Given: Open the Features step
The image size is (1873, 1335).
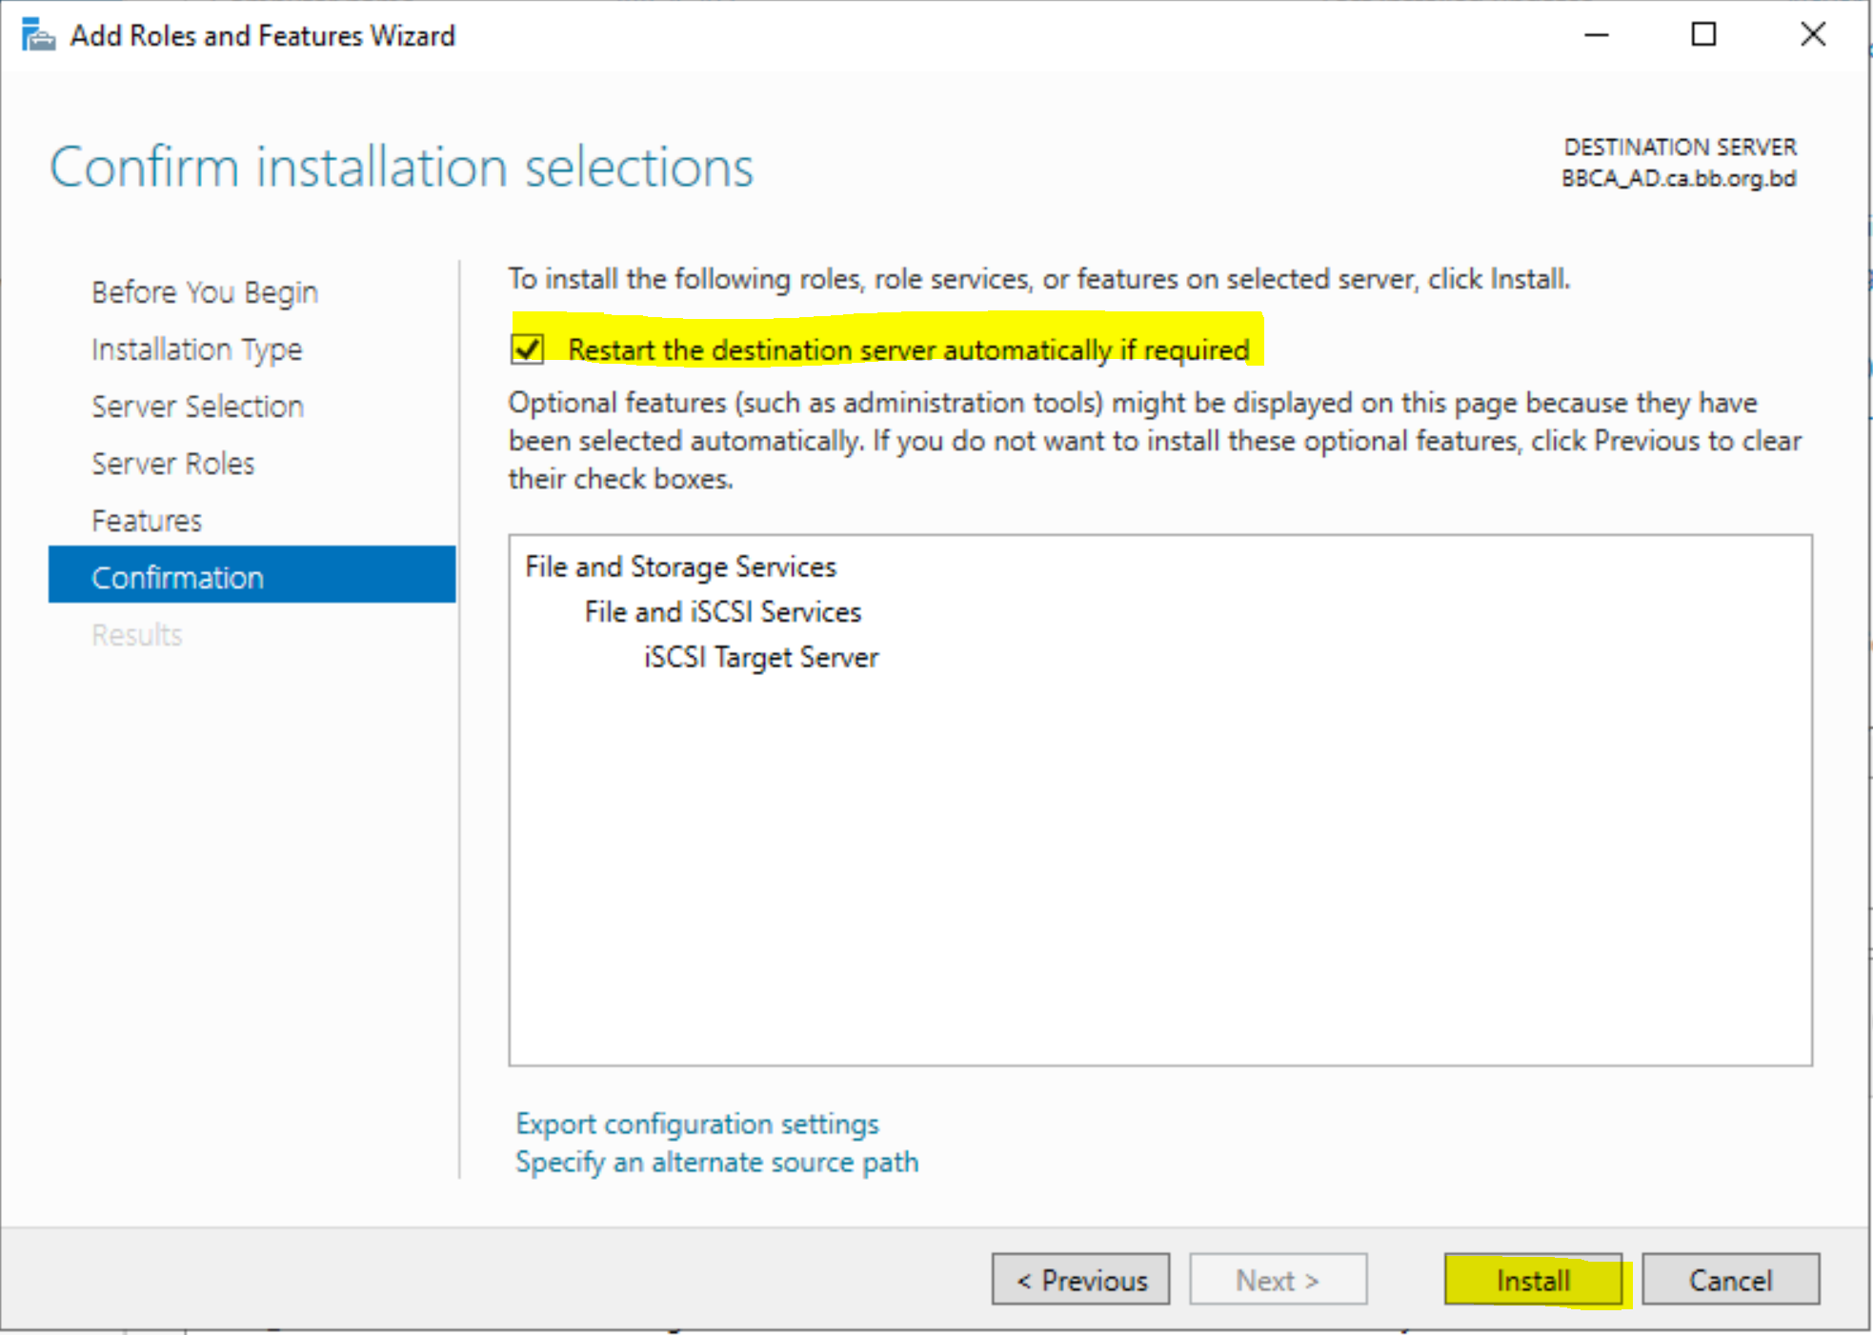Looking at the screenshot, I should coord(147,520).
